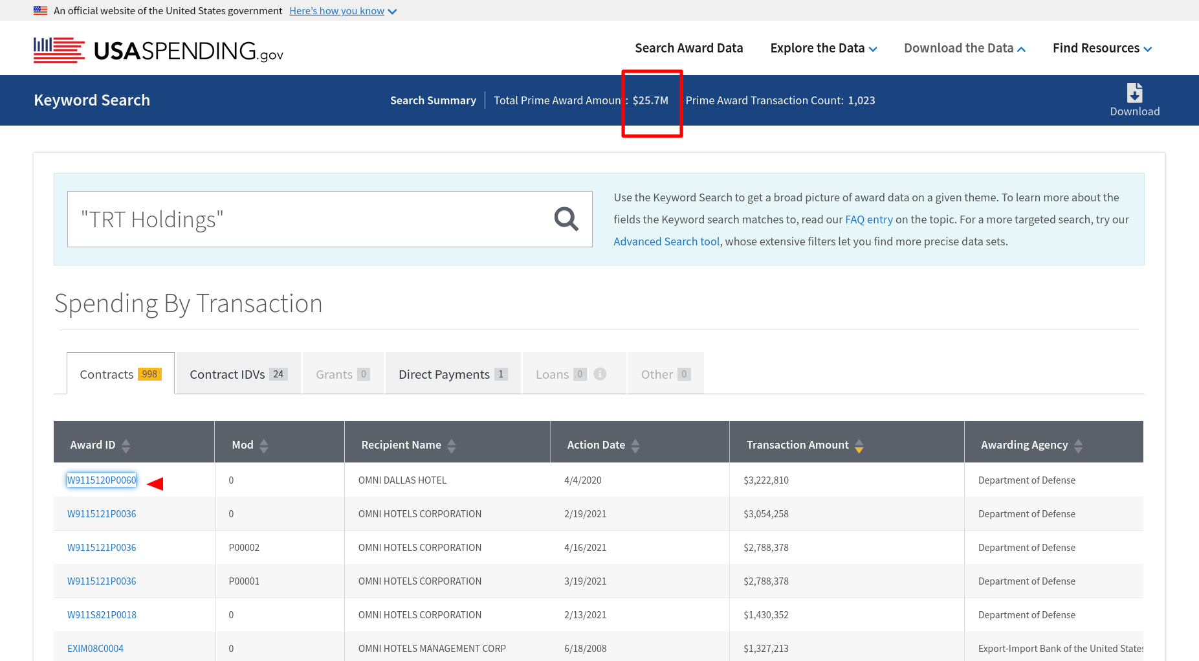
Task: Click action date 6/18/2008
Action: tap(586, 648)
